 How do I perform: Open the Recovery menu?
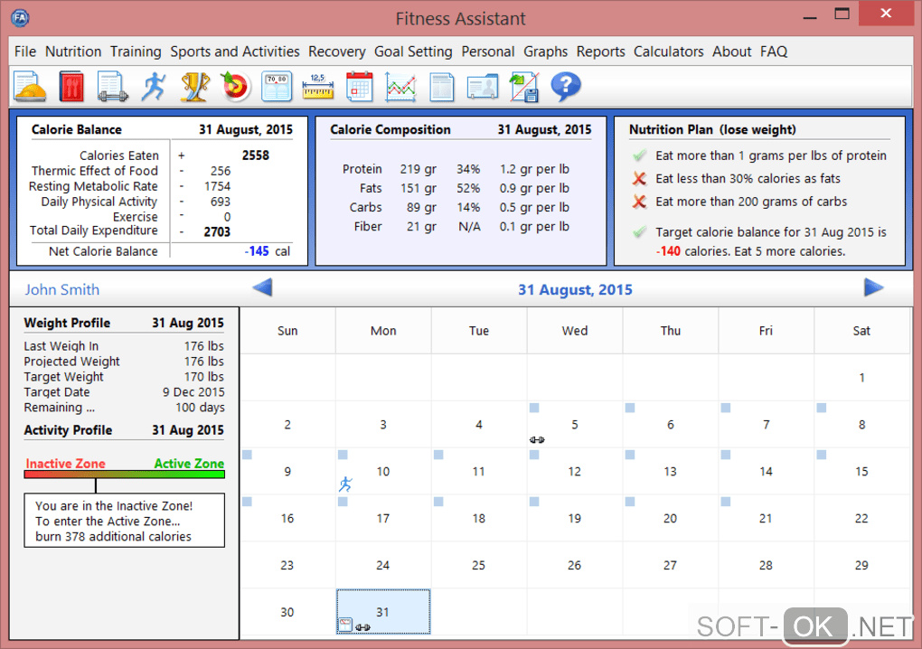pyautogui.click(x=336, y=52)
